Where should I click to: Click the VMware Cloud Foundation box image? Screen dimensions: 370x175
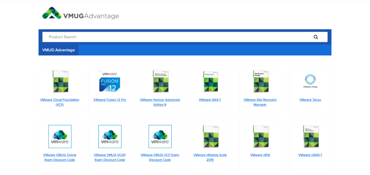60,82
